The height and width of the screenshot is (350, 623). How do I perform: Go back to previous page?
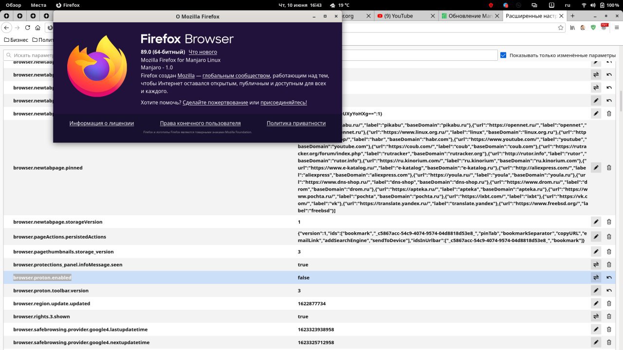click(7, 28)
